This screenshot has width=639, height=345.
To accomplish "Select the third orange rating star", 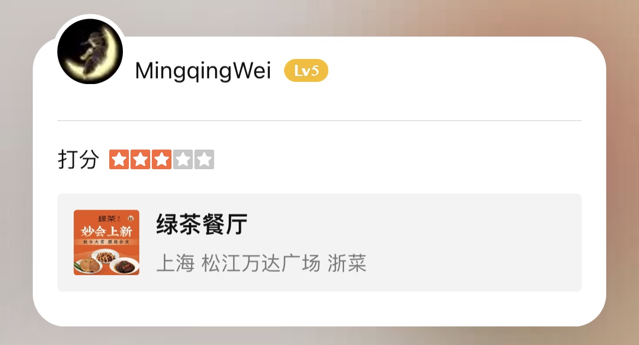I will tap(161, 159).
